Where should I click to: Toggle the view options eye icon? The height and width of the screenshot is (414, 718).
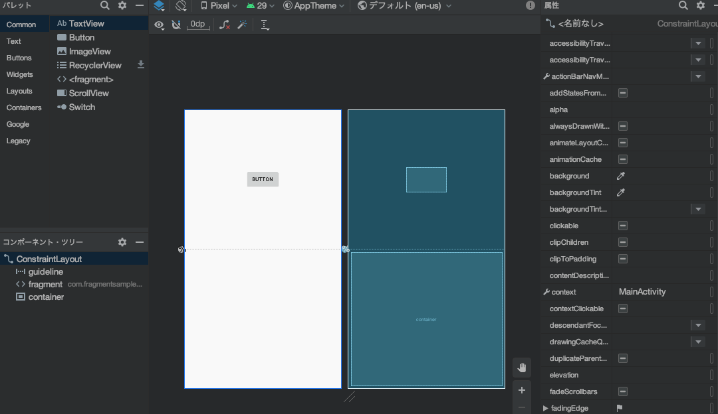pyautogui.click(x=159, y=25)
